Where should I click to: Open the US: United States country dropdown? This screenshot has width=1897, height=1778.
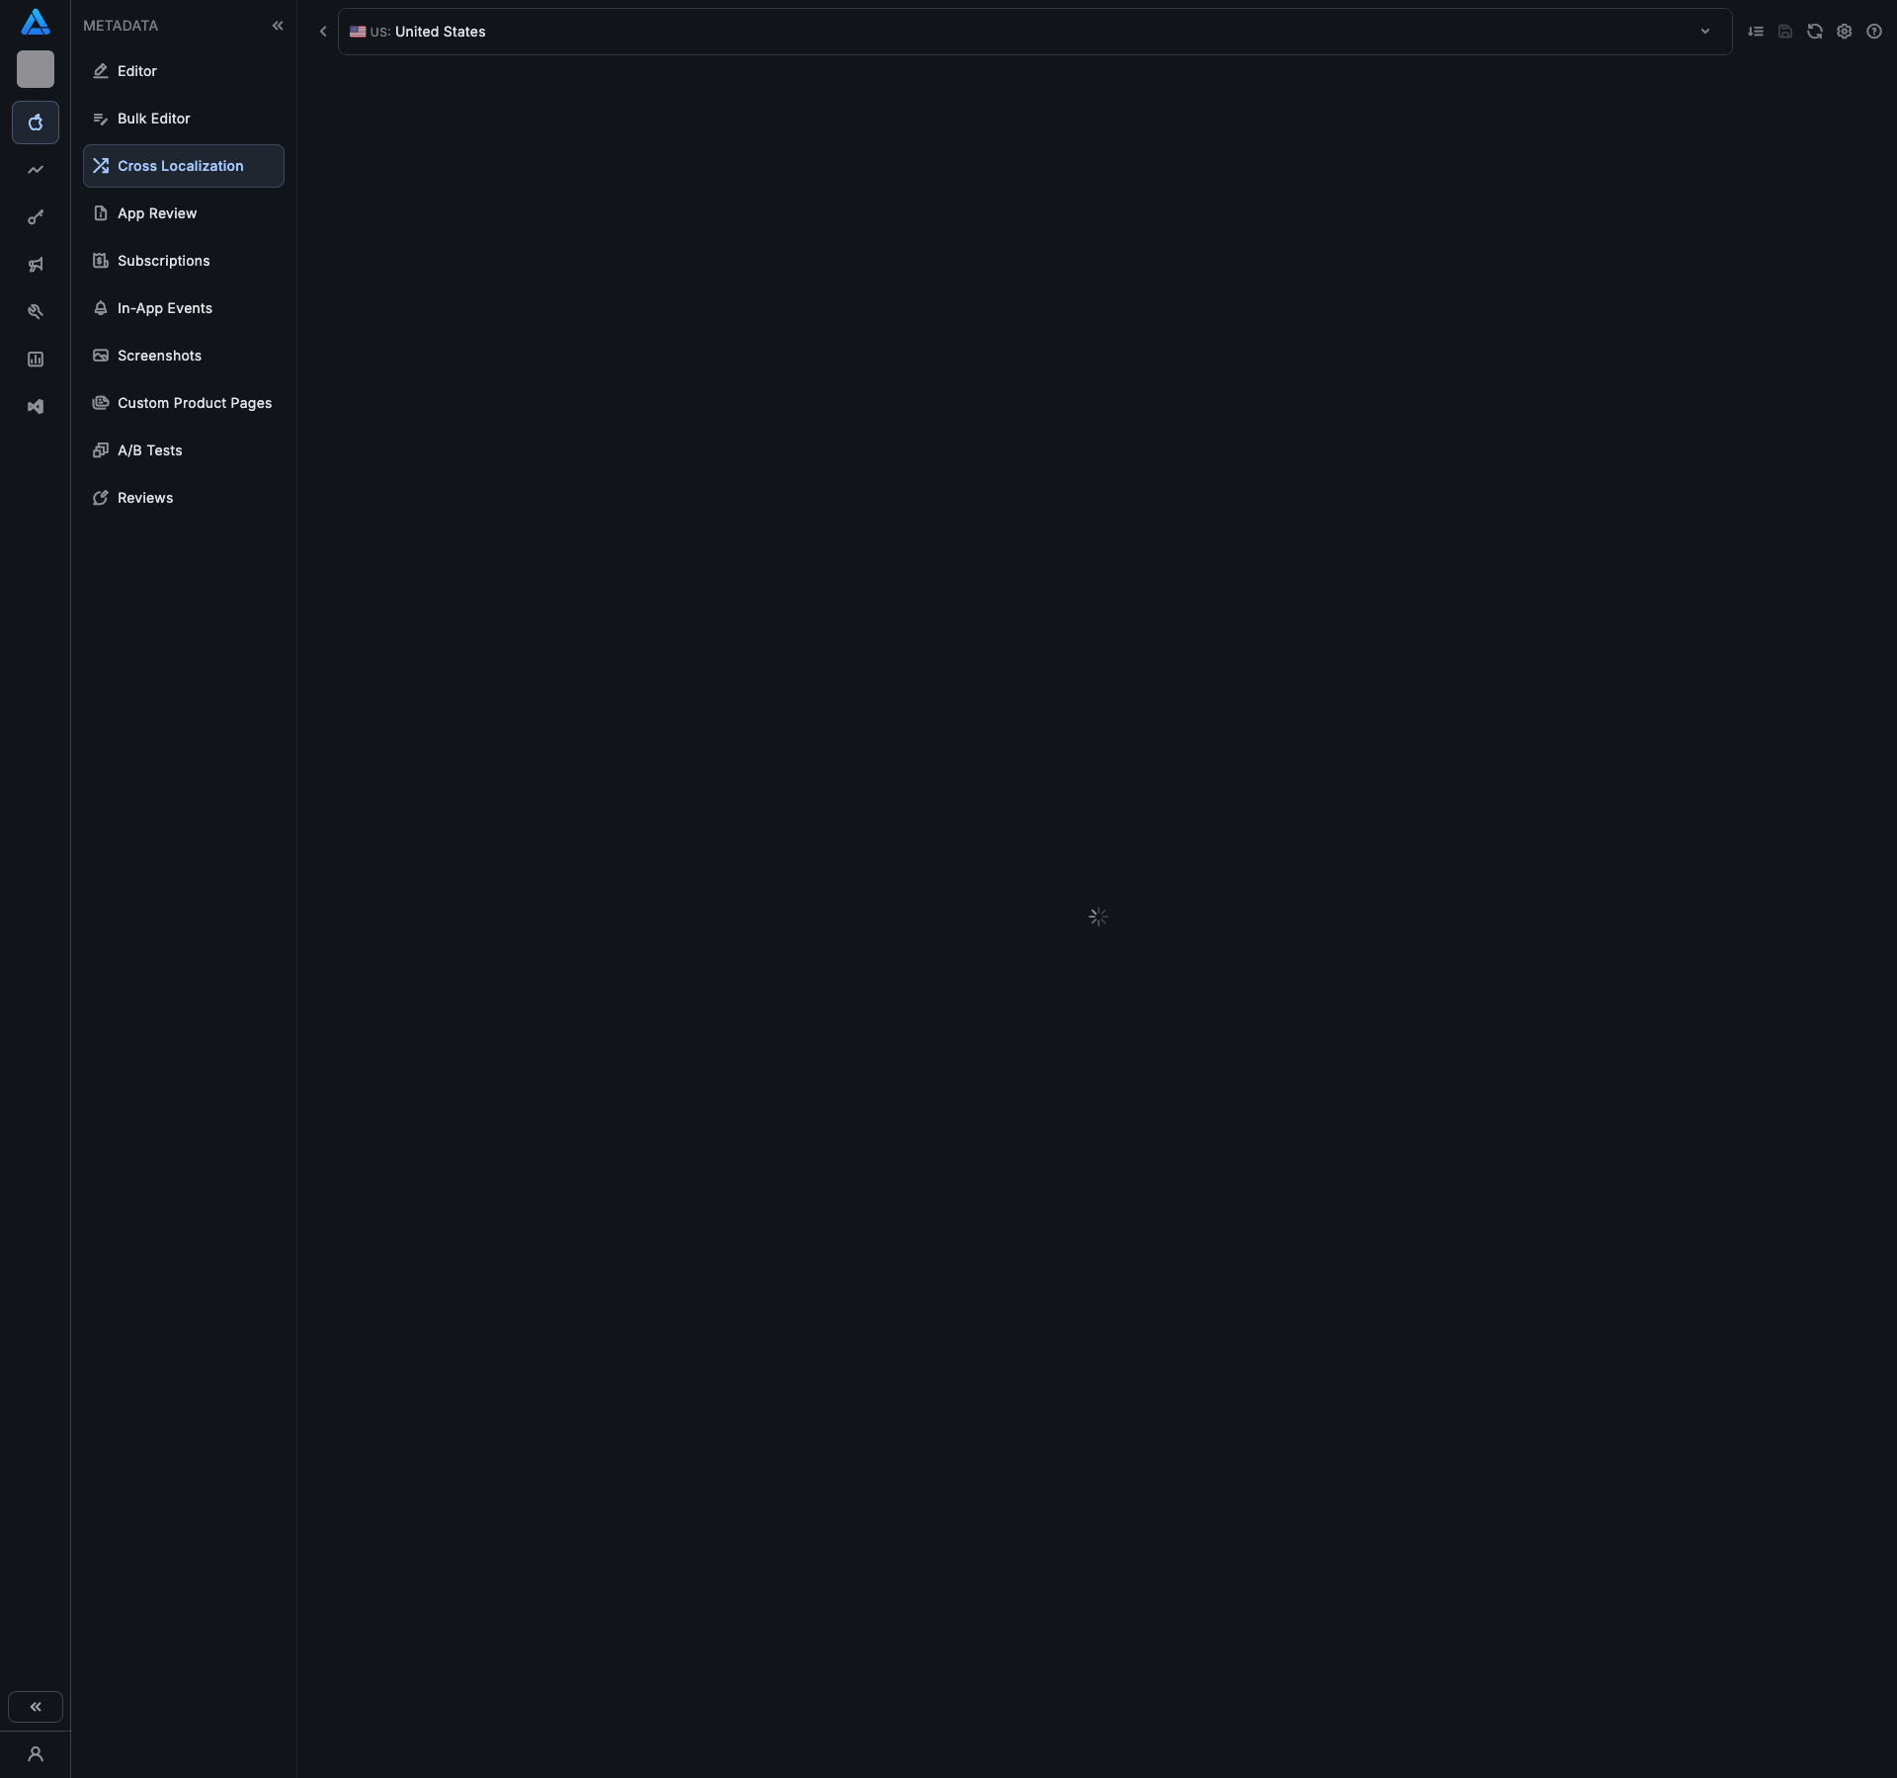(1034, 32)
